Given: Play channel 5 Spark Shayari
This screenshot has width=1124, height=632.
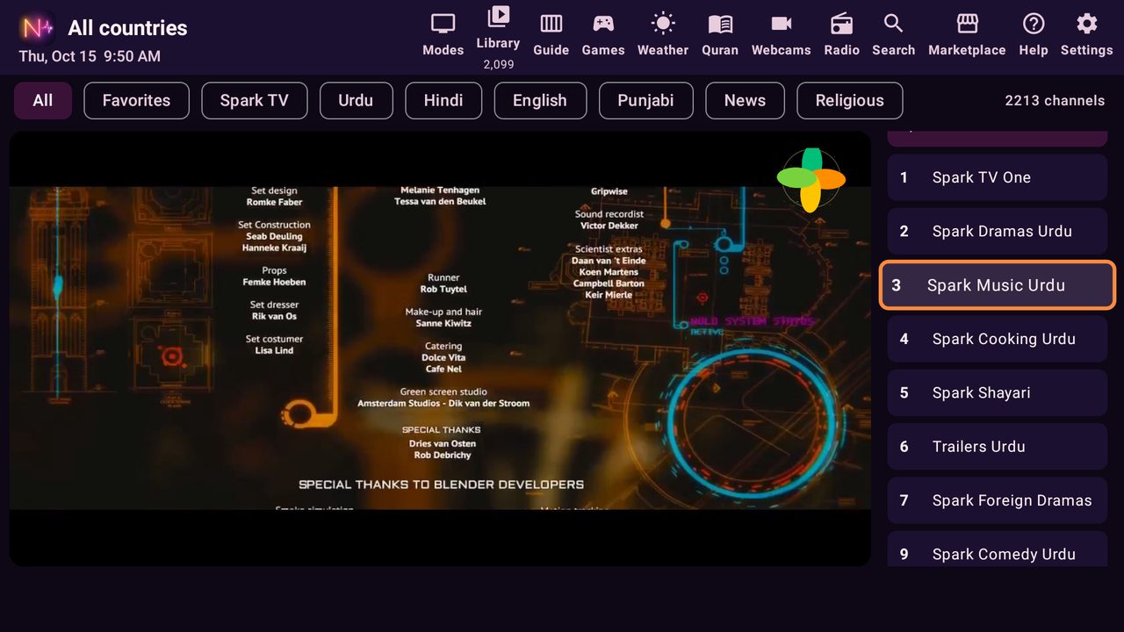Looking at the screenshot, I should point(998,393).
